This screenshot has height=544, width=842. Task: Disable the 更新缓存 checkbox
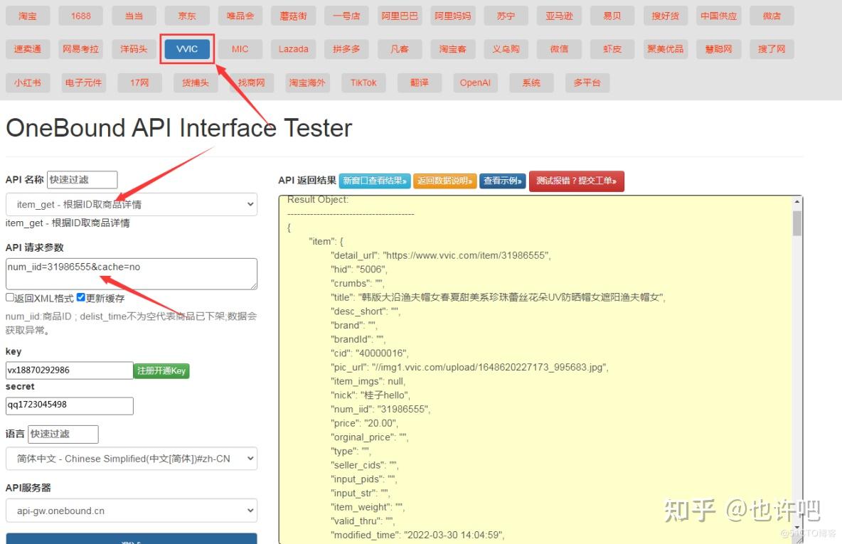[x=81, y=298]
